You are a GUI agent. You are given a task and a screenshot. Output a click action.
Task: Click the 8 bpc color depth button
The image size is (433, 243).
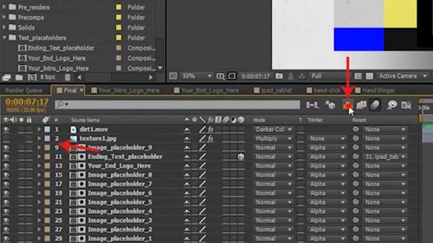point(47,78)
